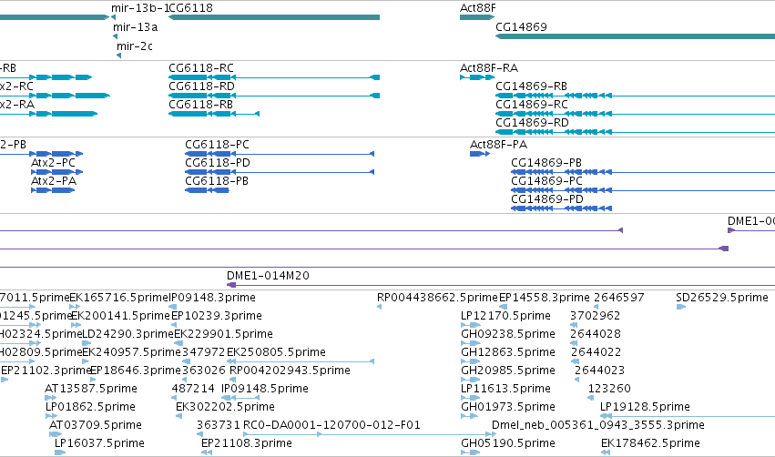Select transcript CG6118-RB label

coord(200,105)
